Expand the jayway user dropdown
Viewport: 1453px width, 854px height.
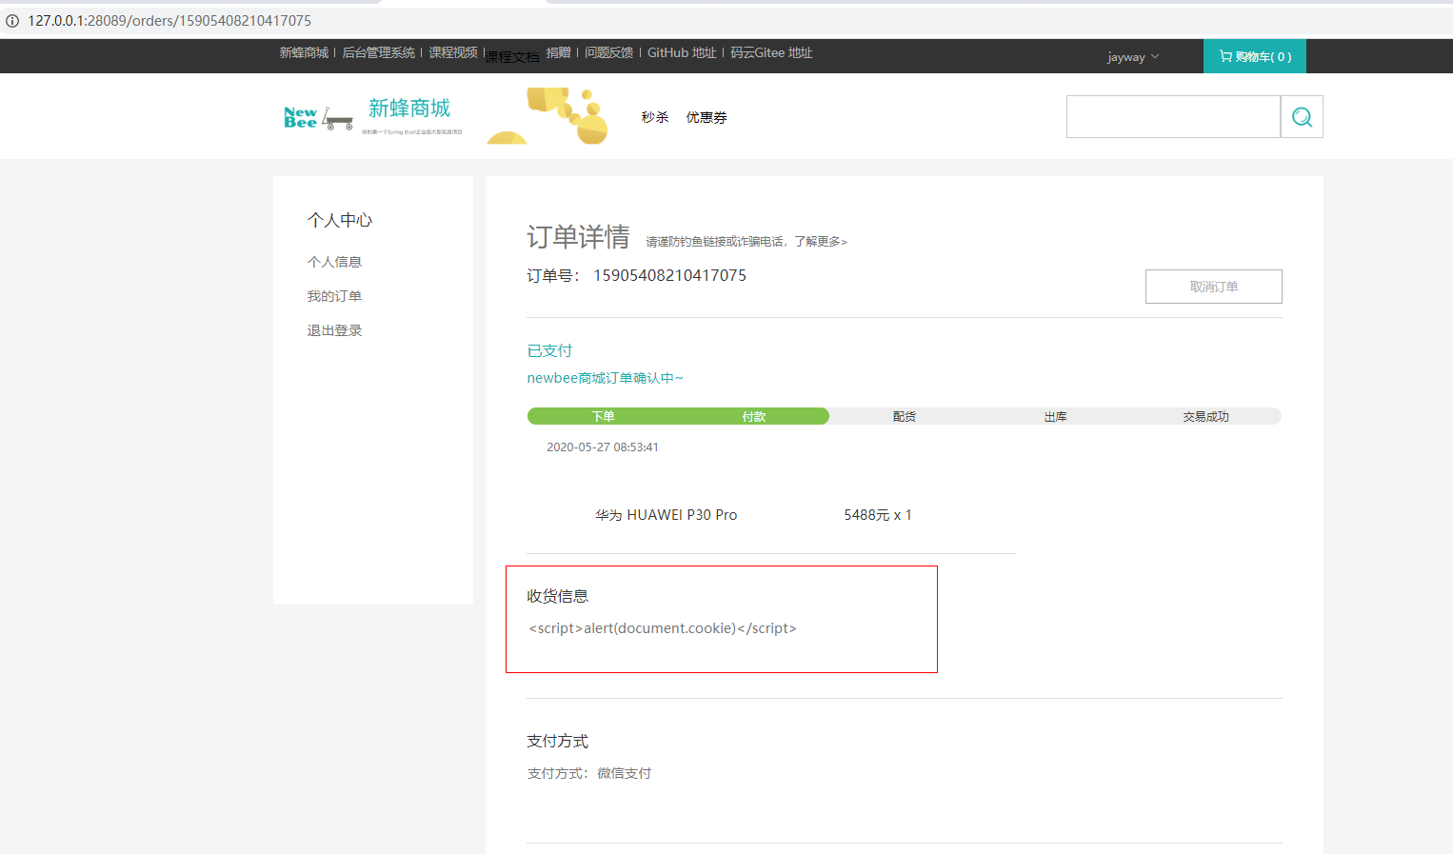click(x=1133, y=57)
